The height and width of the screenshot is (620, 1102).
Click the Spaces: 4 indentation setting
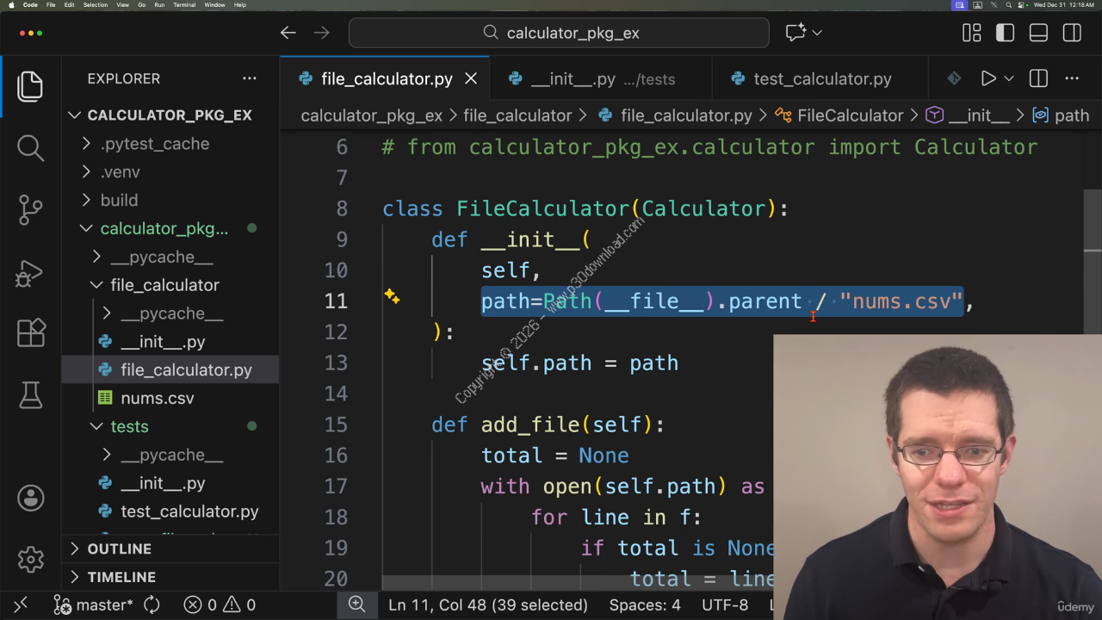(644, 605)
